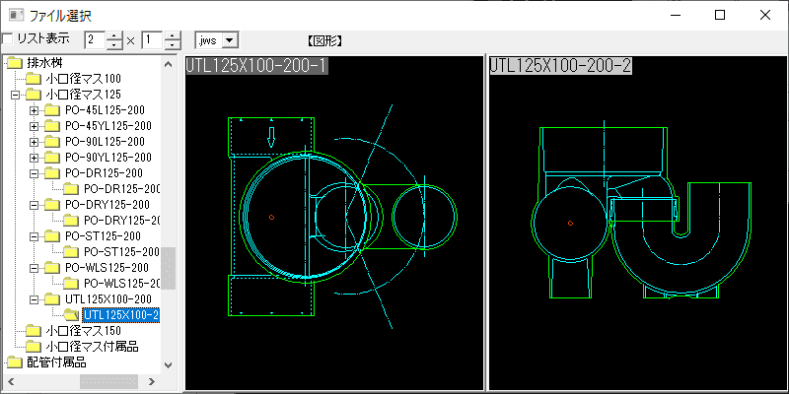
Task: Select the 小口径マス付属品 folder
Action: [92, 347]
